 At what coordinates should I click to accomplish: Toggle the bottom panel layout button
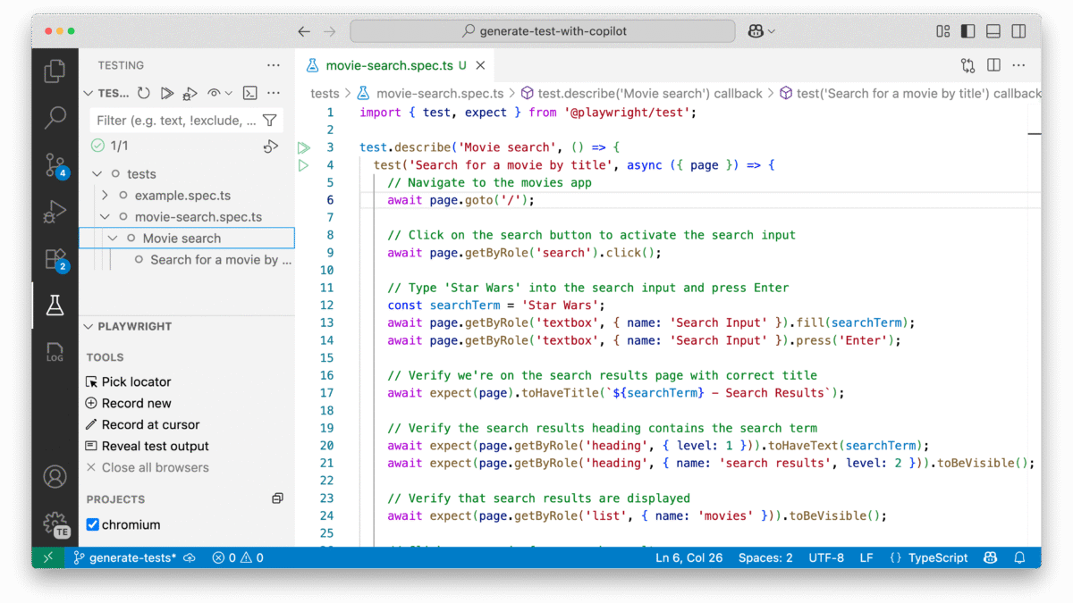coord(993,31)
